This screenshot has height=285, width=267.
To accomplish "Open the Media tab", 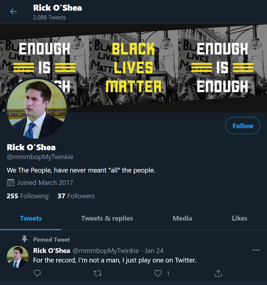I will [182, 218].
